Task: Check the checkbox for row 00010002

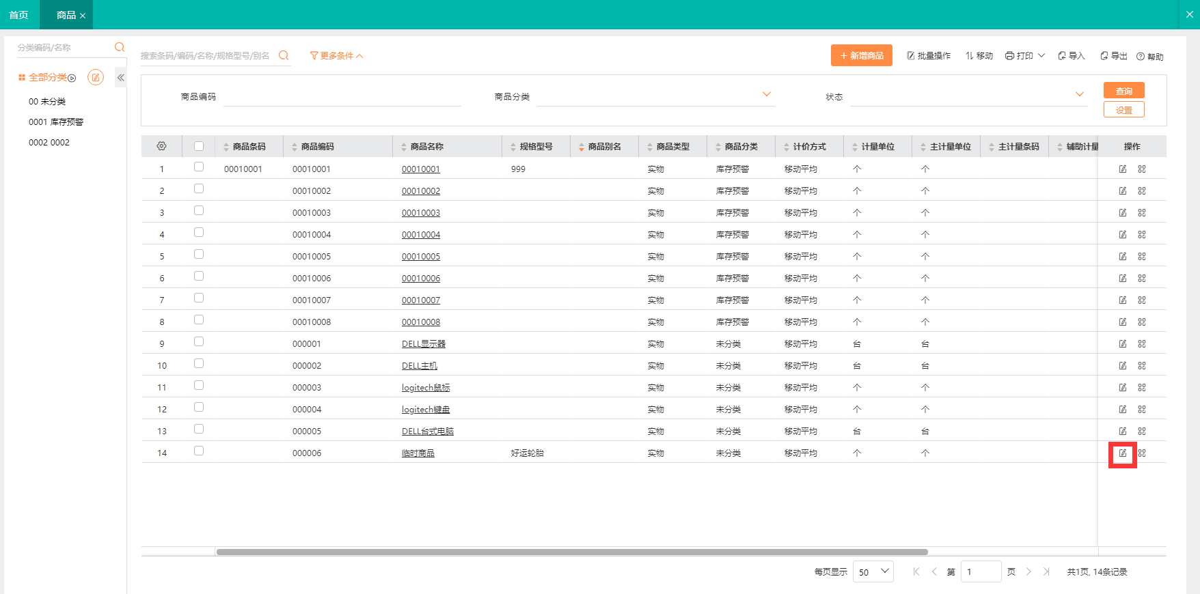Action: coord(199,188)
